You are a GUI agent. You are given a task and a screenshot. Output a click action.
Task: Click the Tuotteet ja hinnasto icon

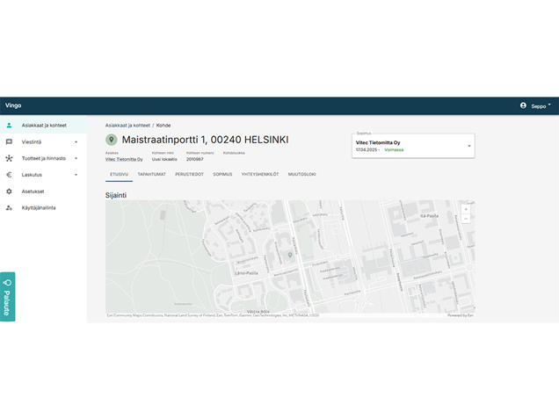click(x=9, y=158)
